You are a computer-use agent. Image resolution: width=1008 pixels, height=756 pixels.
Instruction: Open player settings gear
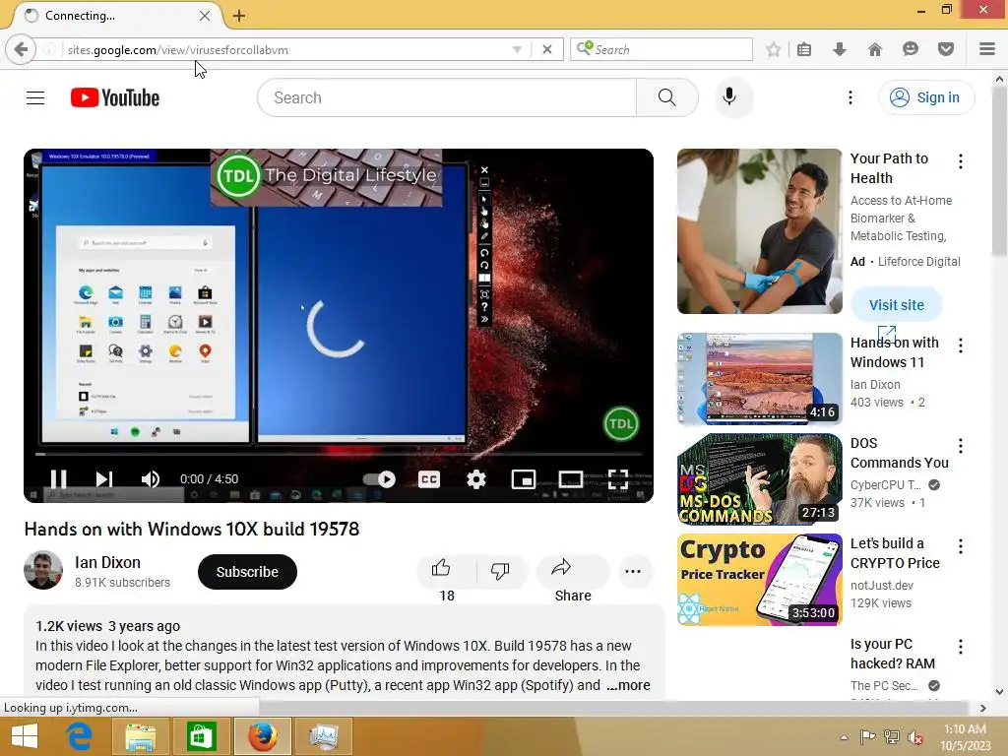point(476,479)
